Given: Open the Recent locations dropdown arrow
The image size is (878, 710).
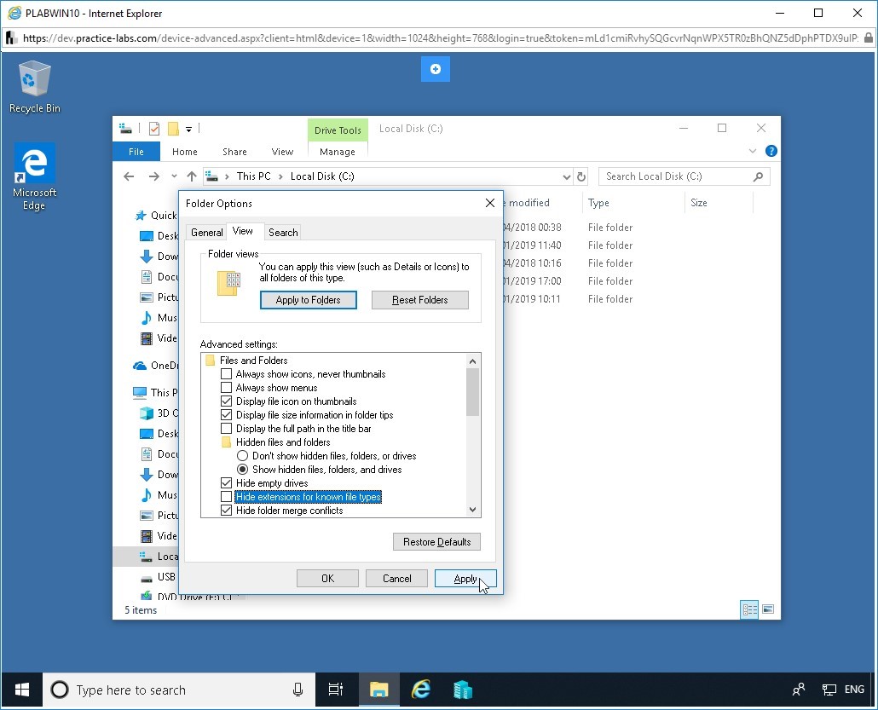Looking at the screenshot, I should (x=174, y=176).
